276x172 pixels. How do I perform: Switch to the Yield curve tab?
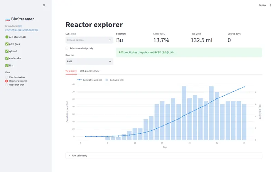[71, 71]
